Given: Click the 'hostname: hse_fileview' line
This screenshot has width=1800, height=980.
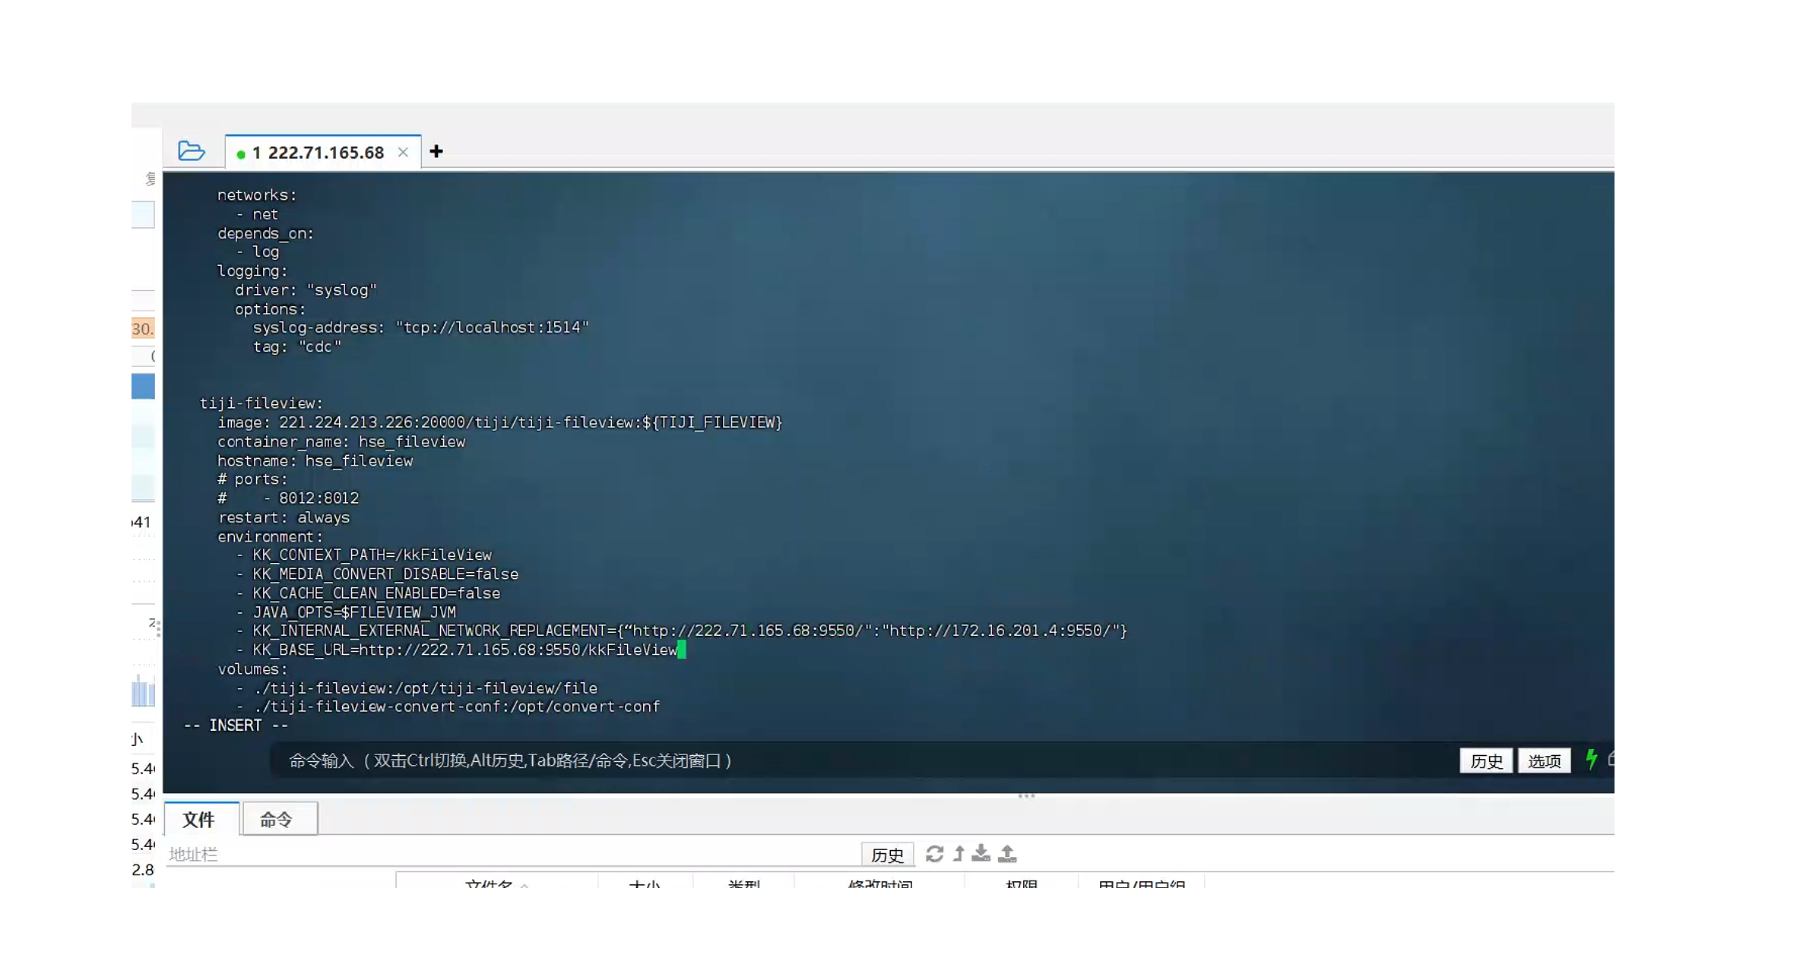Looking at the screenshot, I should pyautogui.click(x=315, y=460).
